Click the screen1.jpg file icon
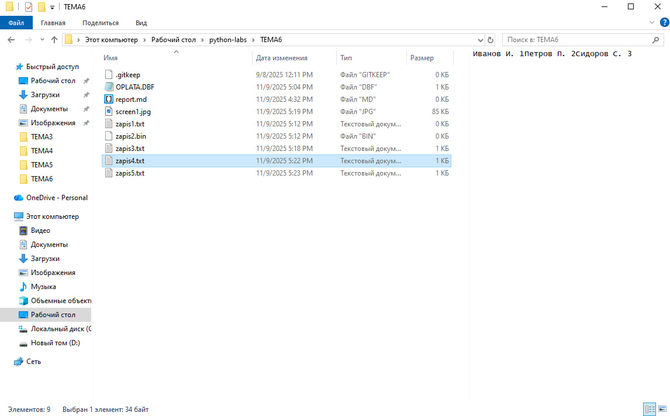This screenshot has width=670, height=416. click(108, 112)
